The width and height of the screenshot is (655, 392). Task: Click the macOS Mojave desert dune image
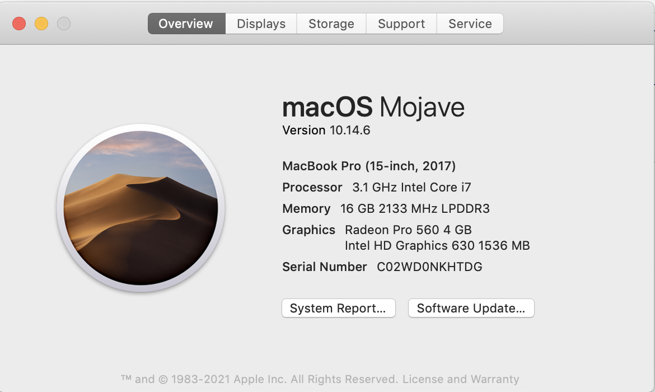pyautogui.click(x=141, y=208)
